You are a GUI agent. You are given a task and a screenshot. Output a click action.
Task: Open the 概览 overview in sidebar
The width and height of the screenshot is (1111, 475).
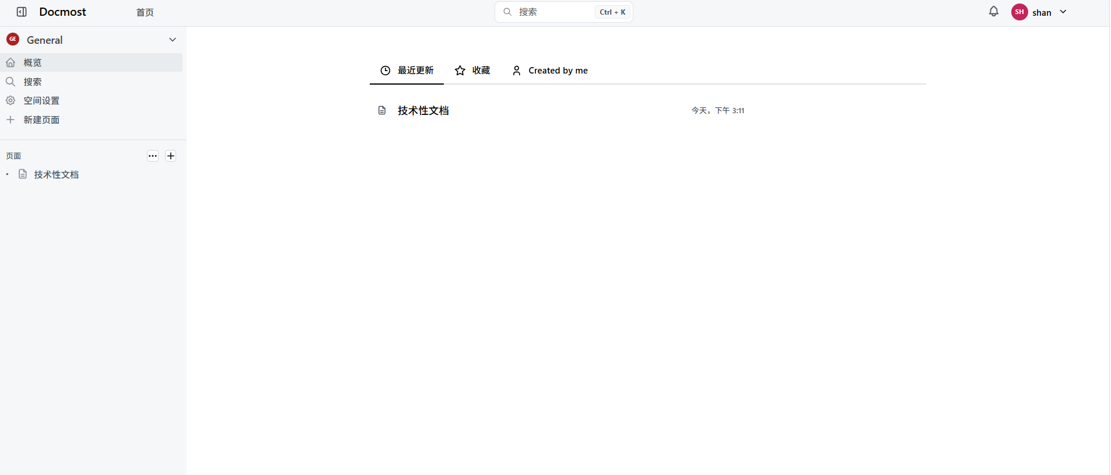92,62
